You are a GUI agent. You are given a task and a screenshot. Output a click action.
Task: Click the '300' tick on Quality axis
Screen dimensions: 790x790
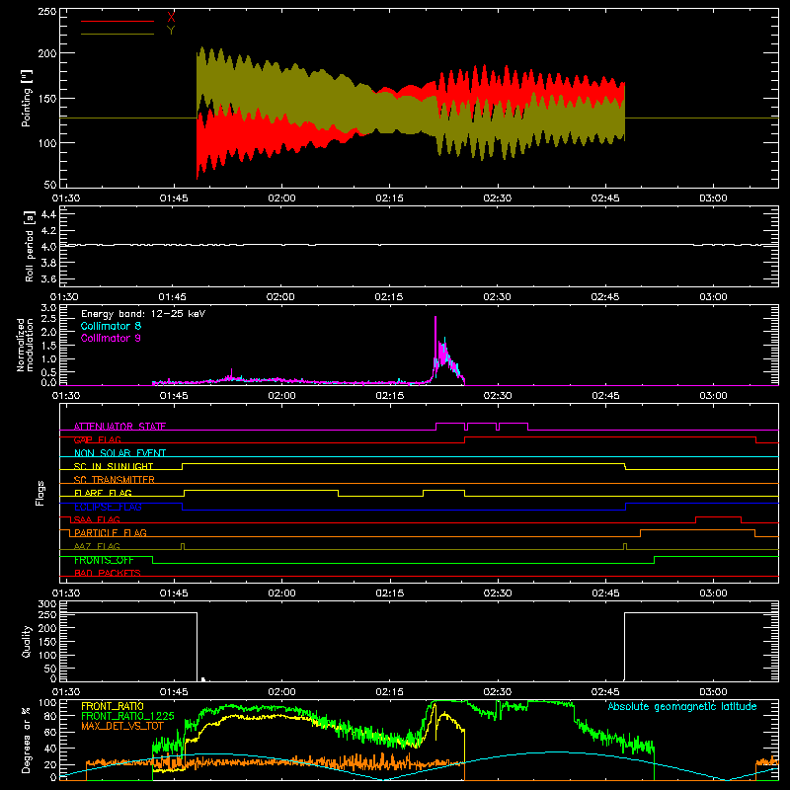[47, 603]
